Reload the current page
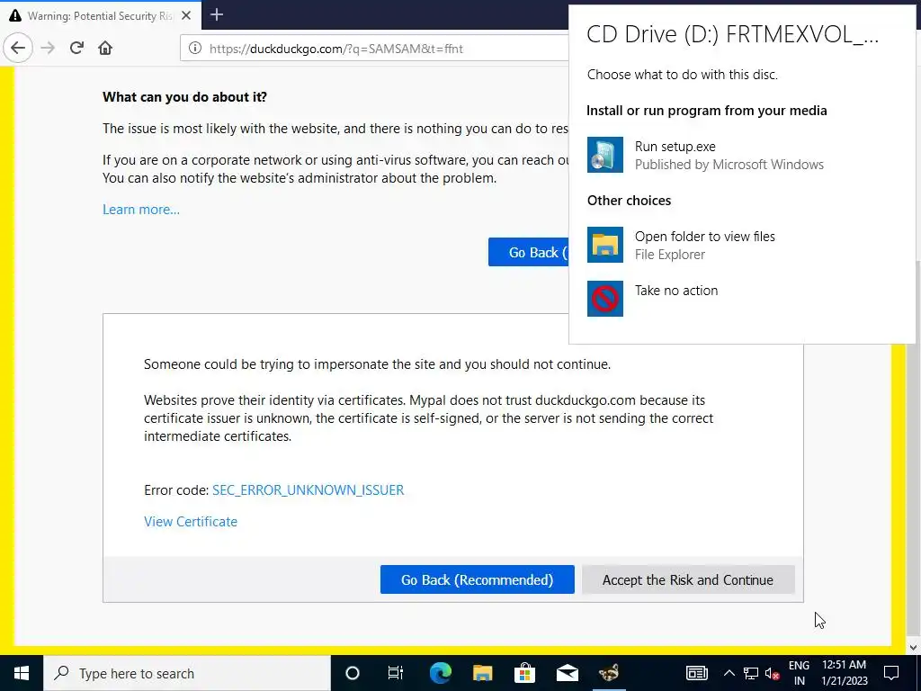 (76, 49)
